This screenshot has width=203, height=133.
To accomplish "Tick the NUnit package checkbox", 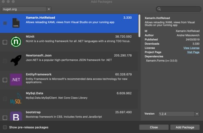I will click(x=5, y=42).
